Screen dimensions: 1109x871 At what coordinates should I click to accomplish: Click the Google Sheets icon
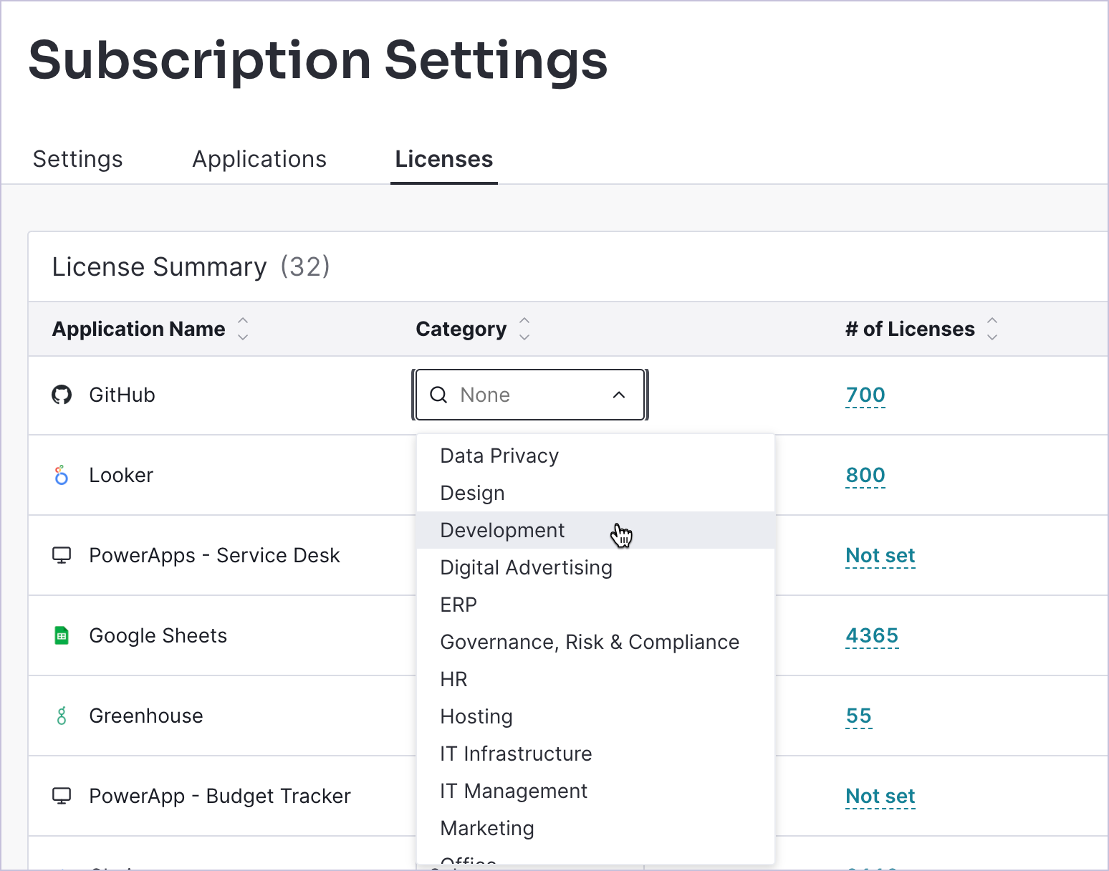point(62,635)
